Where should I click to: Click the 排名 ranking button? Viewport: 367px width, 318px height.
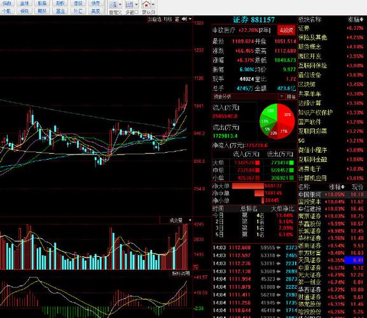pyautogui.click(x=291, y=96)
